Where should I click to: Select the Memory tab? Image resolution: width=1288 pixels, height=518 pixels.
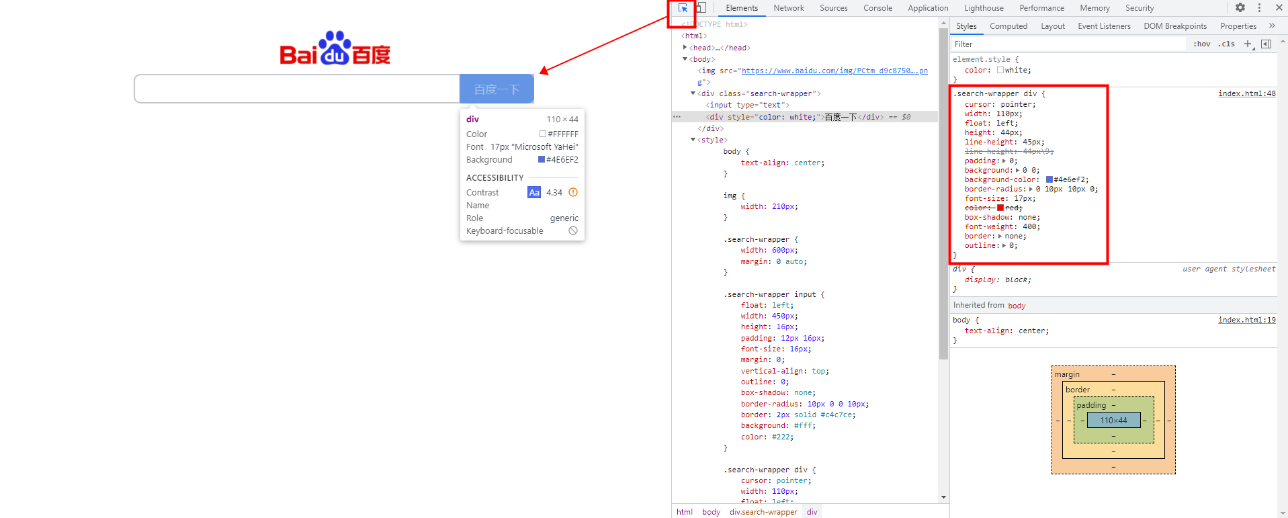click(x=1095, y=8)
